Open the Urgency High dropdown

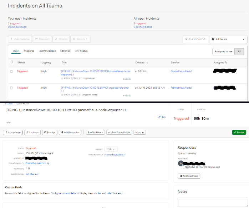113,149
